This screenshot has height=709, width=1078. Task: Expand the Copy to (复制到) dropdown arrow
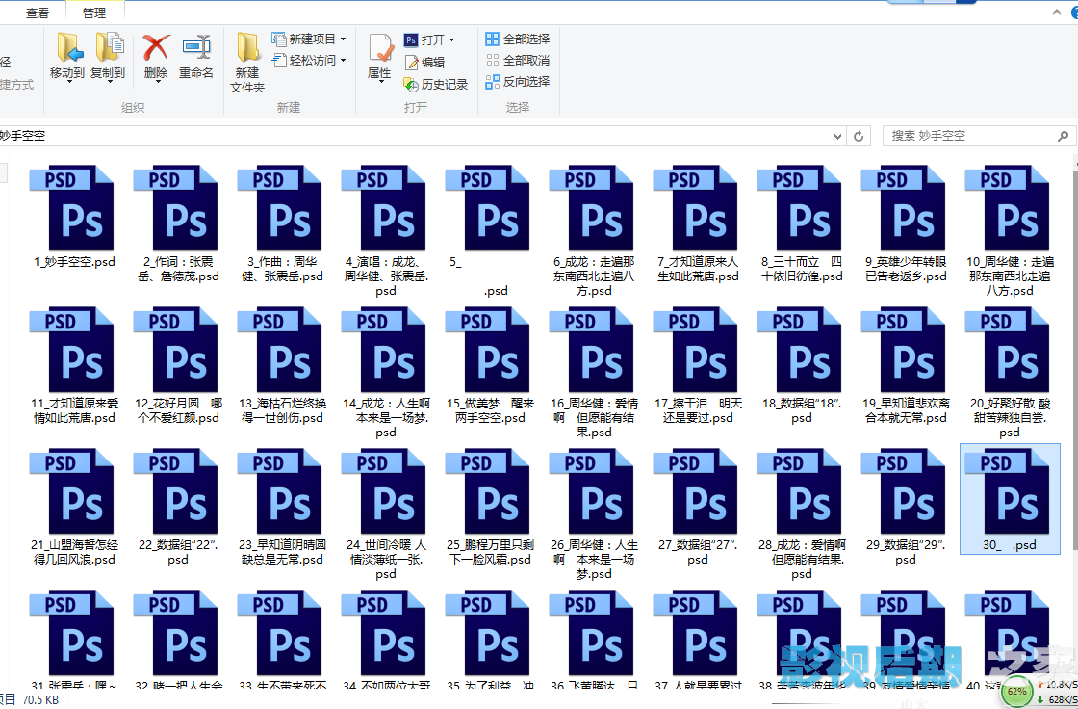pos(108,81)
